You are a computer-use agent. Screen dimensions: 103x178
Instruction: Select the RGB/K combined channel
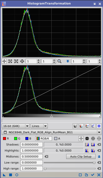pyautogui.click(x=44, y=138)
